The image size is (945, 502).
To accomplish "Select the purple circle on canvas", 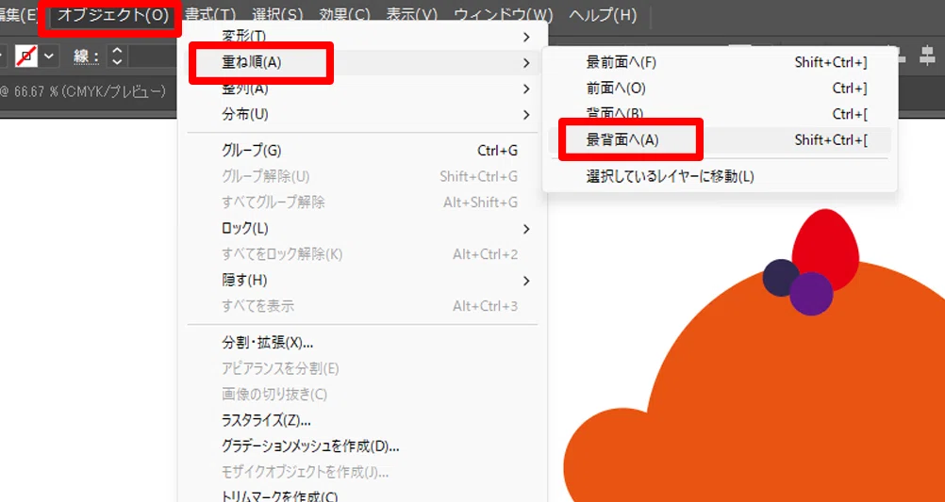I will point(811,294).
